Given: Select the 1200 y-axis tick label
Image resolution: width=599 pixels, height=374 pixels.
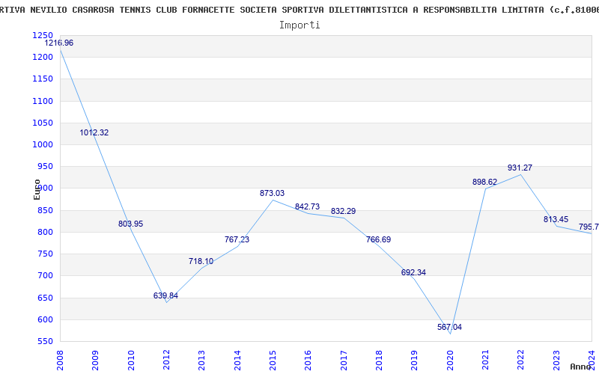Looking at the screenshot, I should [x=43, y=58].
